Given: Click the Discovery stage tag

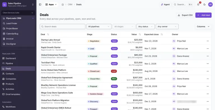Looking at the screenshot, I should [93, 102].
